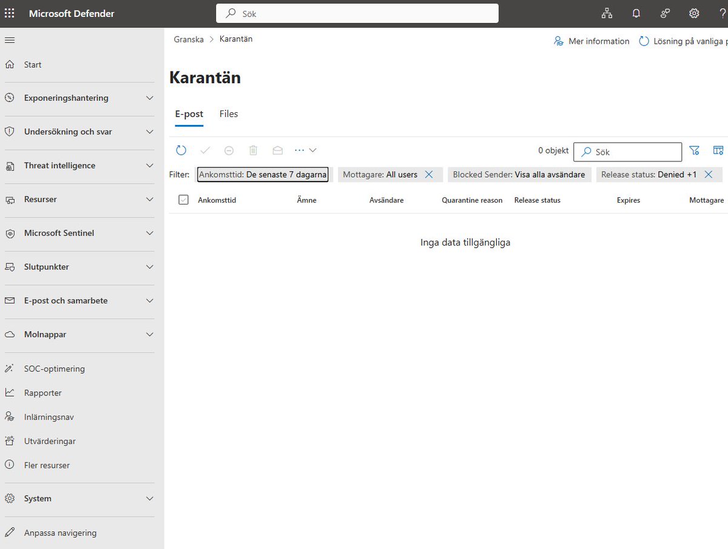Collapse the navigation hamburger menu
Image resolution: width=728 pixels, height=549 pixels.
pos(10,40)
